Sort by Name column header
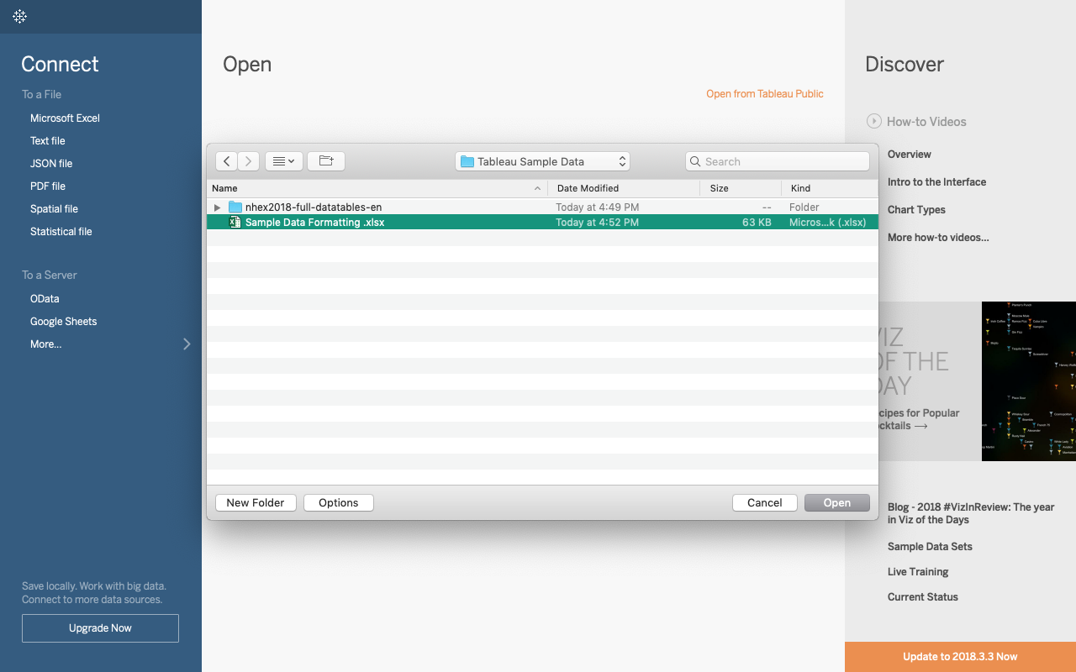This screenshot has width=1076, height=672. click(377, 188)
